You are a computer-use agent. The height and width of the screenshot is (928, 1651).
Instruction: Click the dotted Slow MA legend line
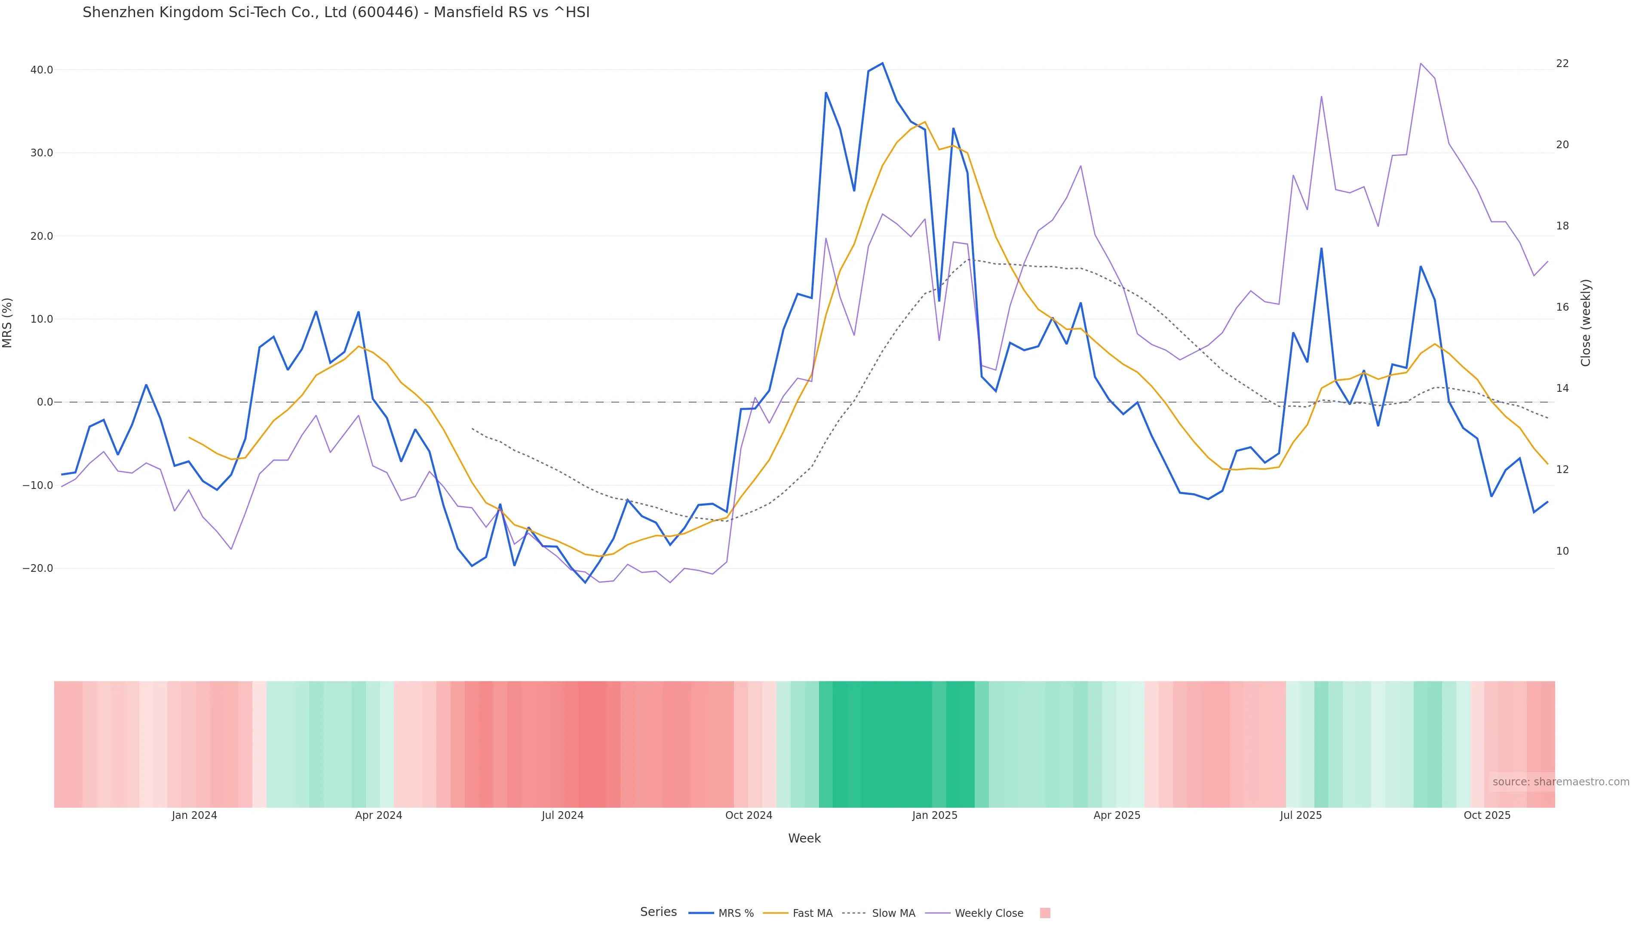click(x=854, y=913)
